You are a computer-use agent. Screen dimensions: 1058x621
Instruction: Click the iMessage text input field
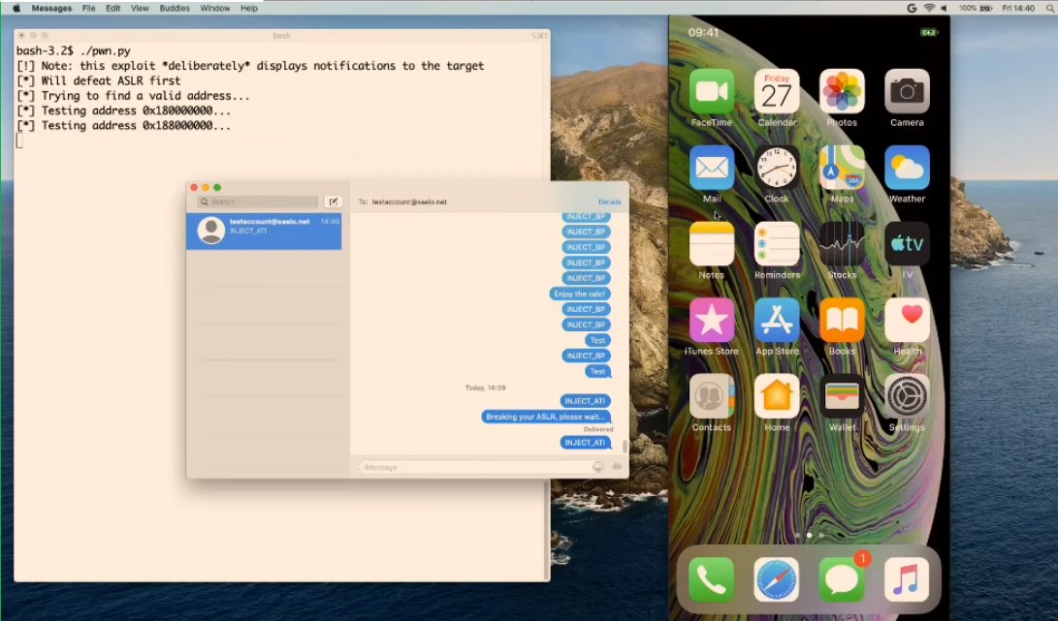(x=474, y=467)
